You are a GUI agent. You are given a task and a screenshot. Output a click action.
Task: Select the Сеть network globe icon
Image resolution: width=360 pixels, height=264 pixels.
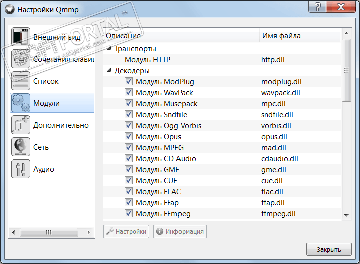click(21, 147)
